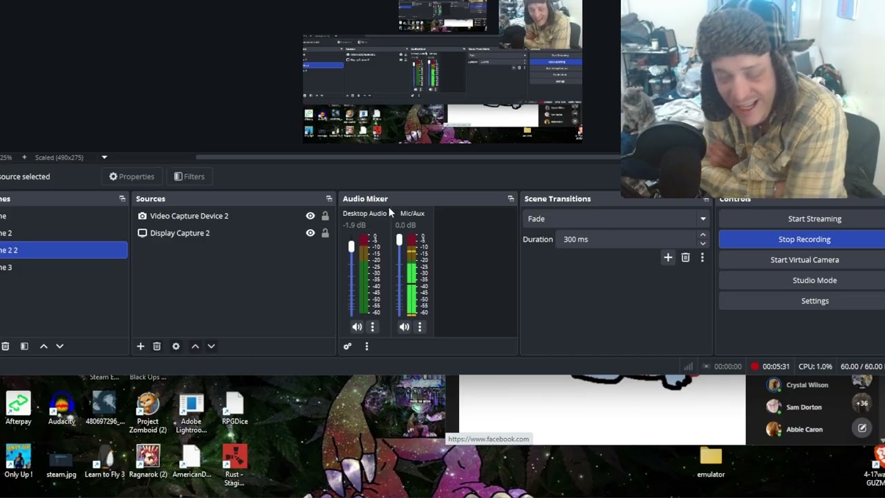Viewport: 885px width, 498px height.
Task: Decrease transition duration stepper down
Action: pyautogui.click(x=702, y=243)
